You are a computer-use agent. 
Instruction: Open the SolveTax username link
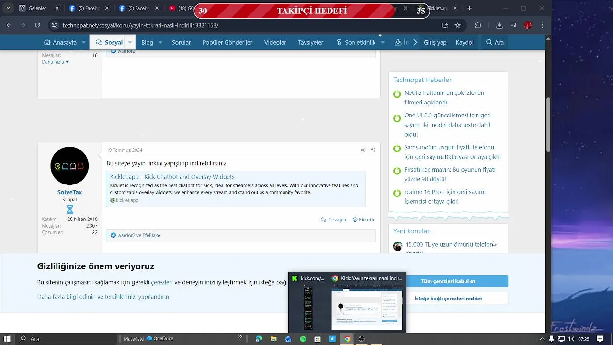(69, 192)
